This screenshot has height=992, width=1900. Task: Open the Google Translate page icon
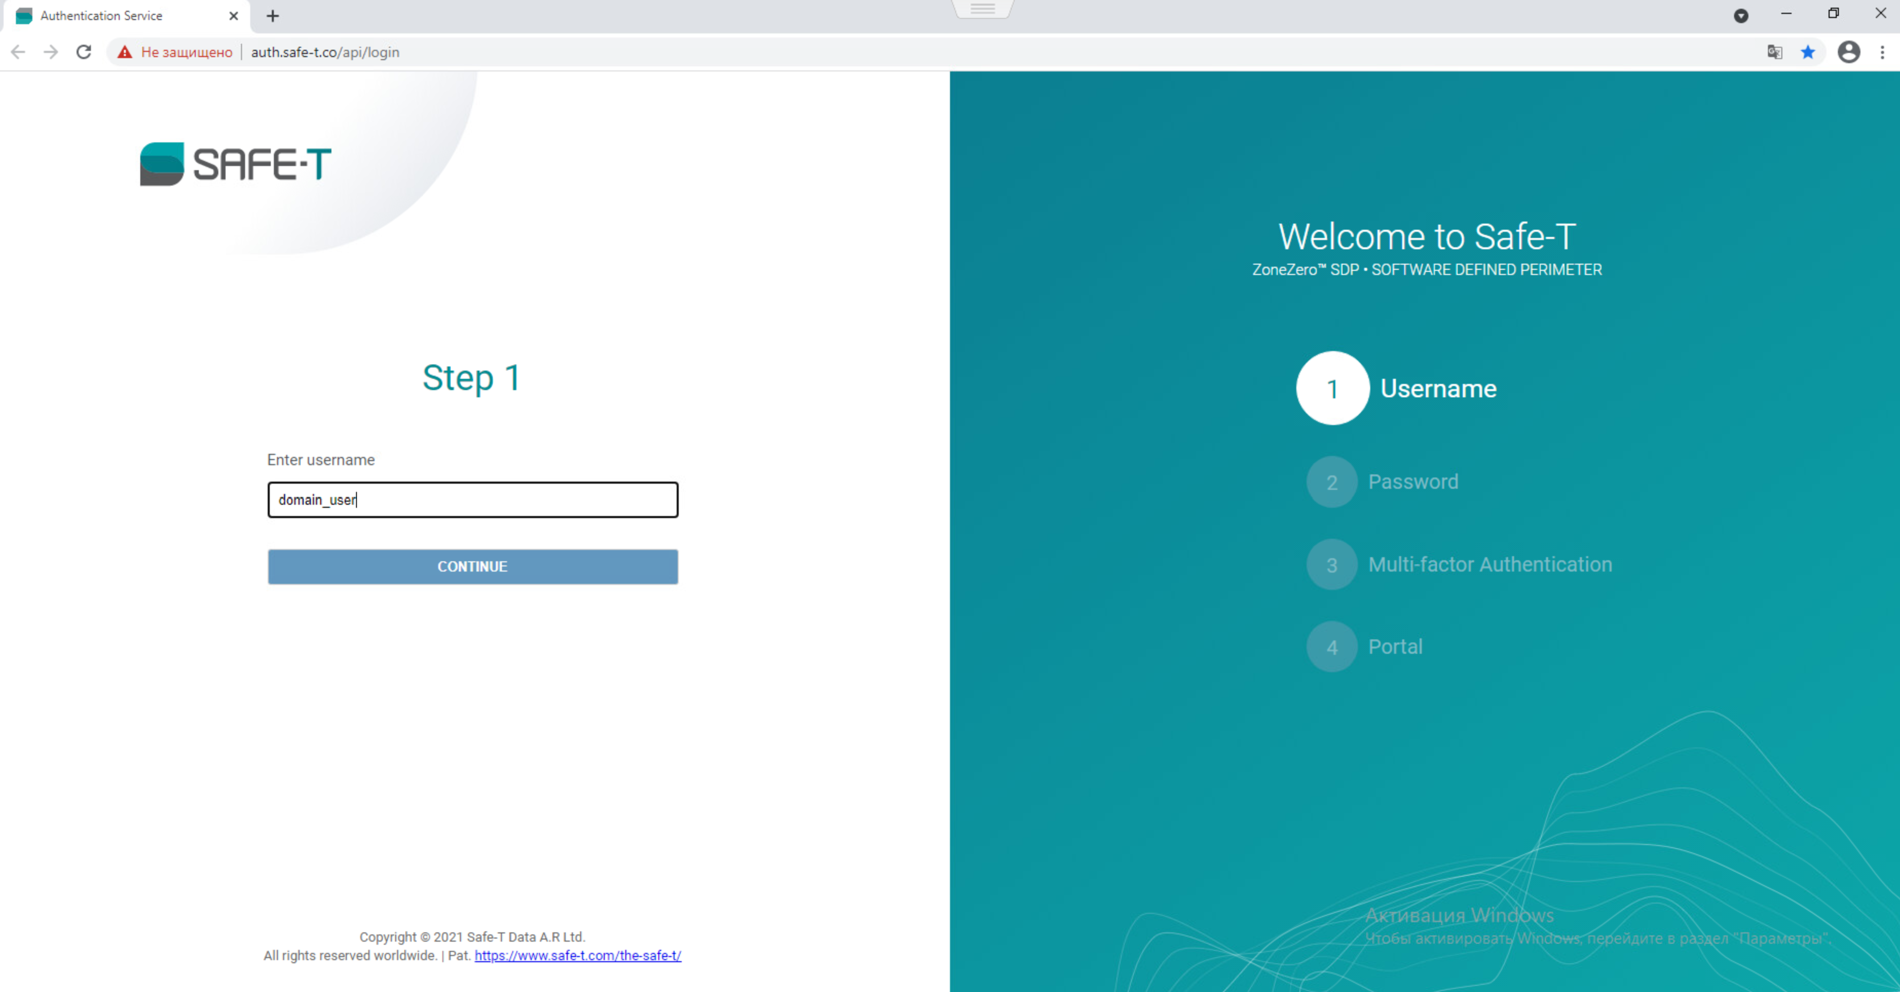click(1775, 52)
